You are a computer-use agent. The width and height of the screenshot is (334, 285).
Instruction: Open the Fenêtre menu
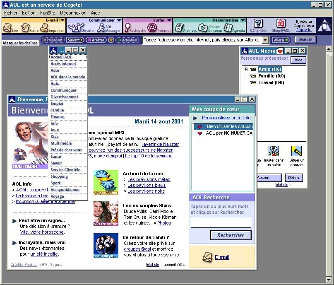(x=48, y=13)
